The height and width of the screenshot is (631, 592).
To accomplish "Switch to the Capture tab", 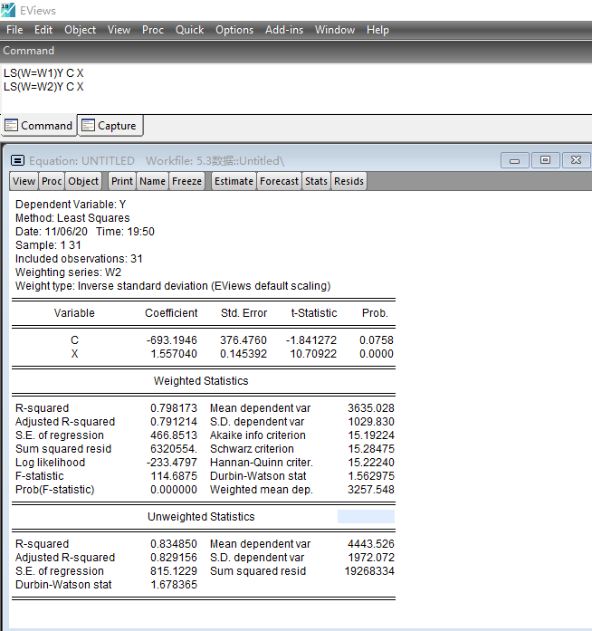I will [110, 126].
